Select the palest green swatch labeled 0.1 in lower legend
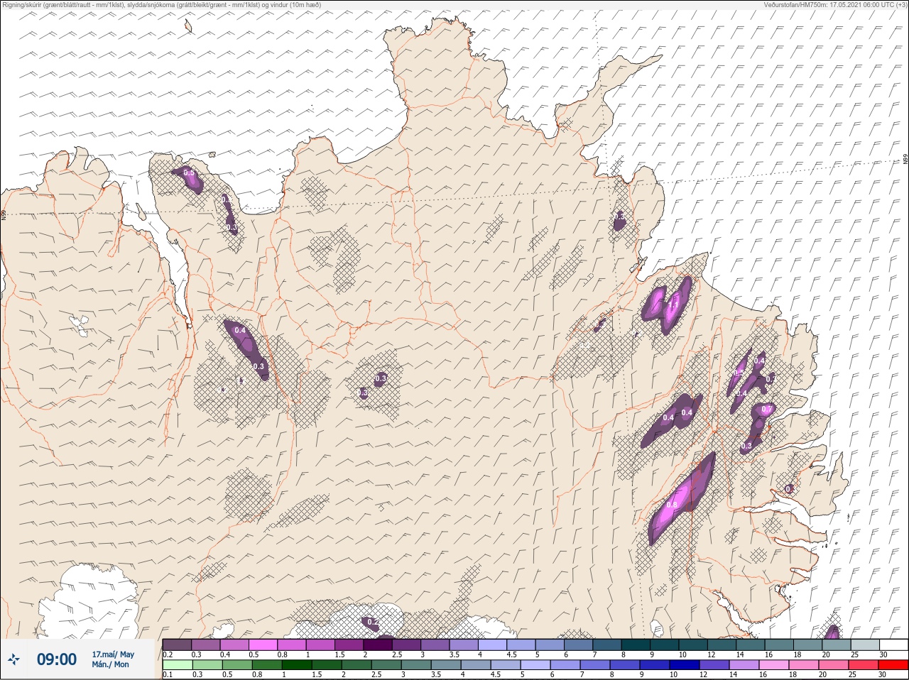Screen dimensions: 909x680 click(177, 665)
